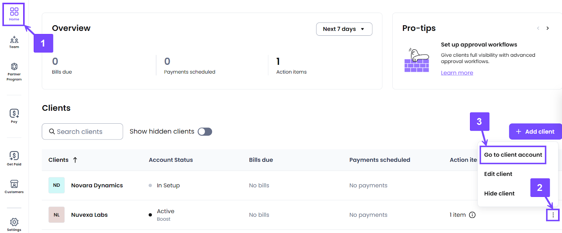Screen dimensions: 562x233
Task: Open the Team sidebar icon
Action: coord(14,42)
